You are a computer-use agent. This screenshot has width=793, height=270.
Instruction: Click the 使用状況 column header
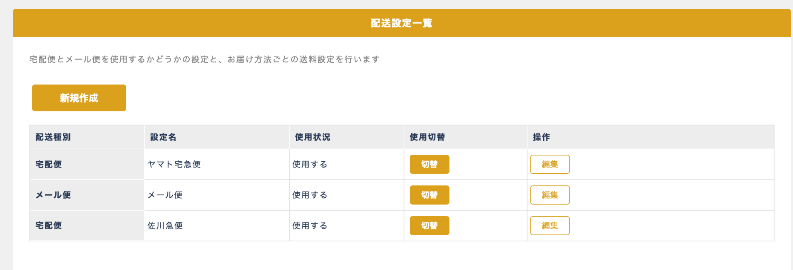(312, 137)
